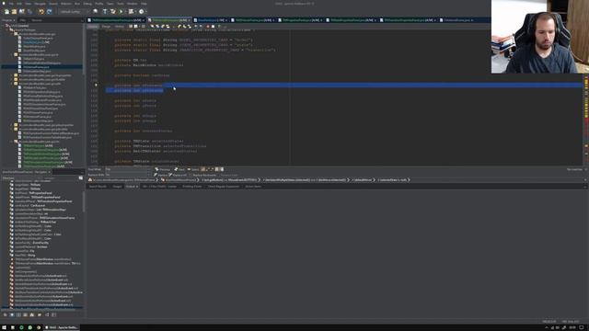Click the Profile Project toolbar icon
This screenshot has height=331, width=589.
pyautogui.click(x=141, y=12)
